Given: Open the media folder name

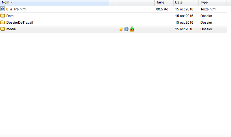Looking at the screenshot, I should coord(11,29).
